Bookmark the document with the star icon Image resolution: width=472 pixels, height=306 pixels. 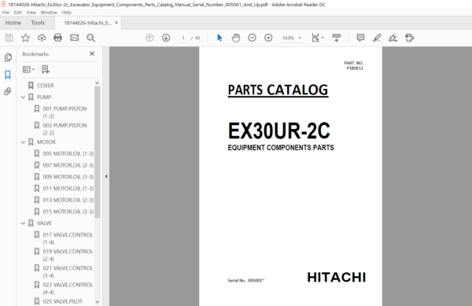click(25, 38)
